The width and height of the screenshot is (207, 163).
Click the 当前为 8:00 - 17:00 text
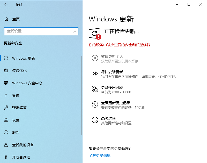click(116, 92)
